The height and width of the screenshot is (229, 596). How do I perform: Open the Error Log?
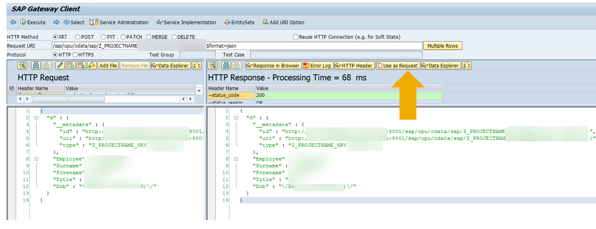click(x=317, y=66)
